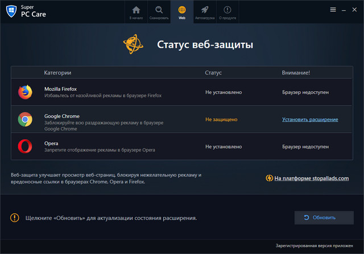Open the 'О продукте' info tab
364x254 pixels.
click(x=227, y=12)
